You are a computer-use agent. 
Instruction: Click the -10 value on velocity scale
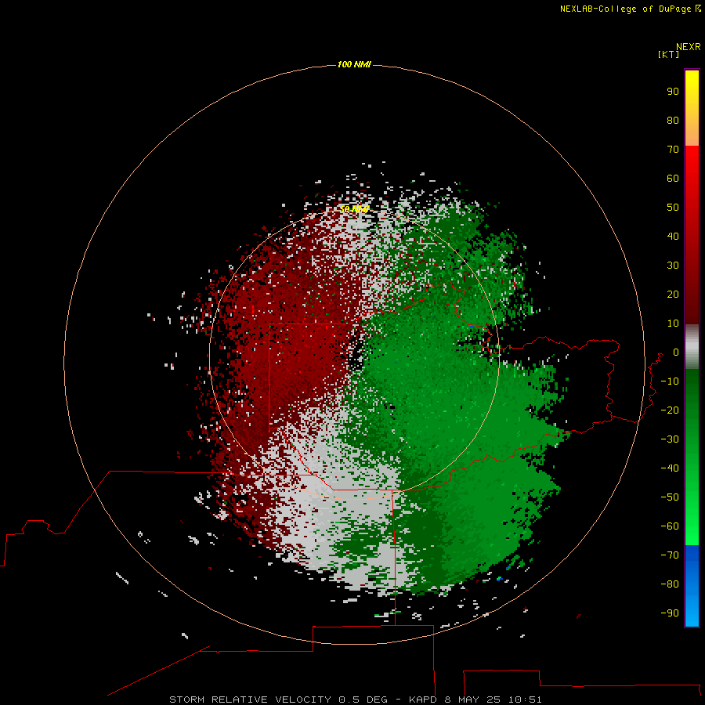pos(670,381)
